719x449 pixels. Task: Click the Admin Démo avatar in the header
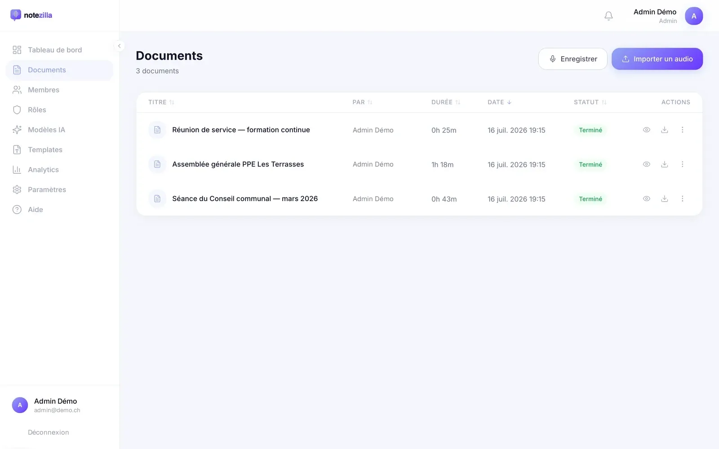pyautogui.click(x=694, y=16)
